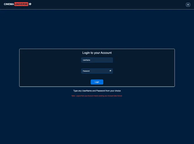This screenshot has width=194, height=144.
Task: Toggle the light/dark theme sun icon
Action: (188, 4)
